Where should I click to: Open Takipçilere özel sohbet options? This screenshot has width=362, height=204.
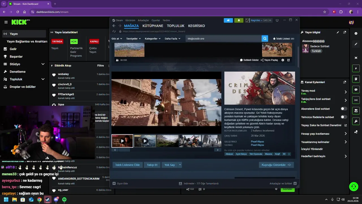tap(346, 100)
